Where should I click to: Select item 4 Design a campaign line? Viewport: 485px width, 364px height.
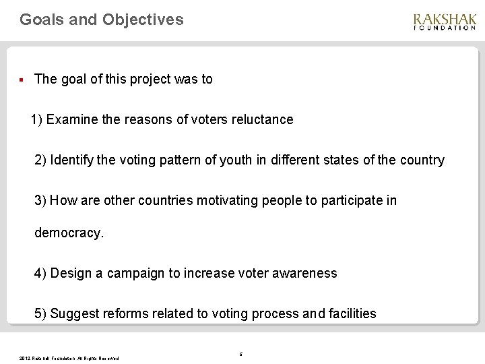tap(186, 273)
